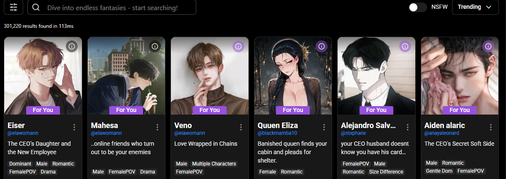Open @anayaleonard profile link
The height and width of the screenshot is (179, 506).
[441, 133]
